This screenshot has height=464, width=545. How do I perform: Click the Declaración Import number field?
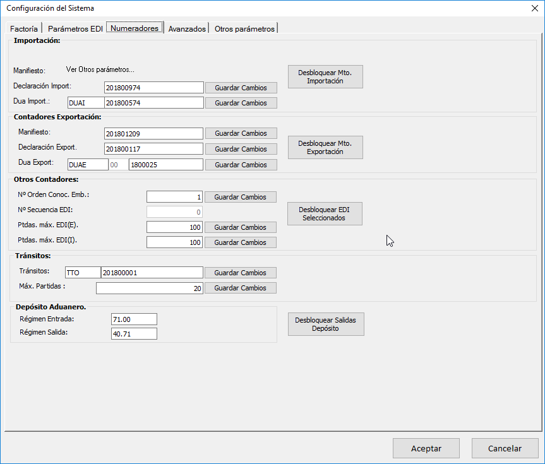(x=153, y=88)
